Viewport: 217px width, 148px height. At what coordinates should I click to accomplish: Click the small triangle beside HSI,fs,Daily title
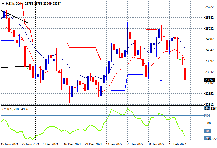3,4
